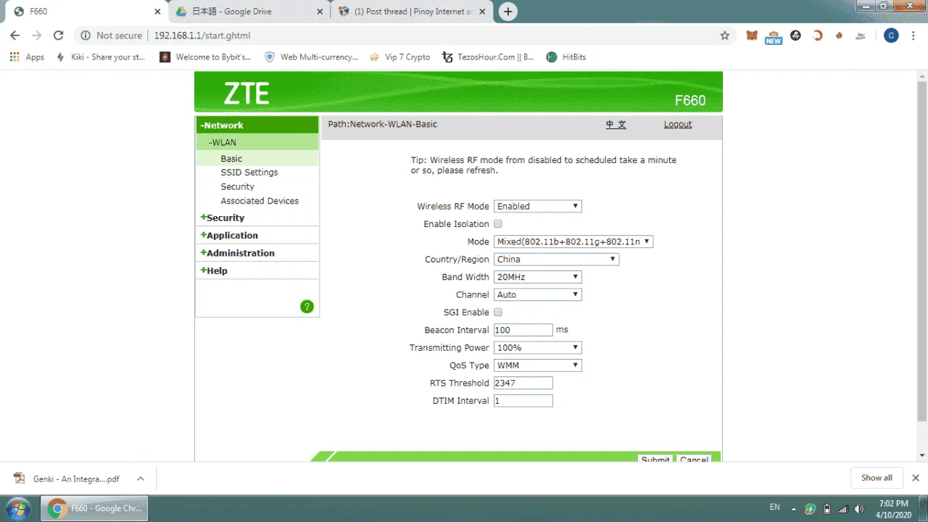Screen dimensions: 928x522
Task: Click the EN language indicator in tray
Action: coord(775,507)
